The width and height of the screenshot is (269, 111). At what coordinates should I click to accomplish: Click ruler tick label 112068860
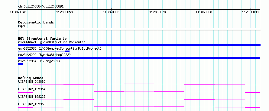(111, 12)
